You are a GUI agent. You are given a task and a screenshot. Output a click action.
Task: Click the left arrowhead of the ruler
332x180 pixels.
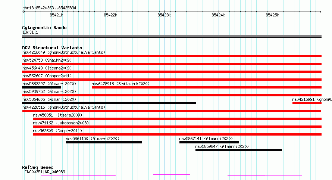point(23,12)
